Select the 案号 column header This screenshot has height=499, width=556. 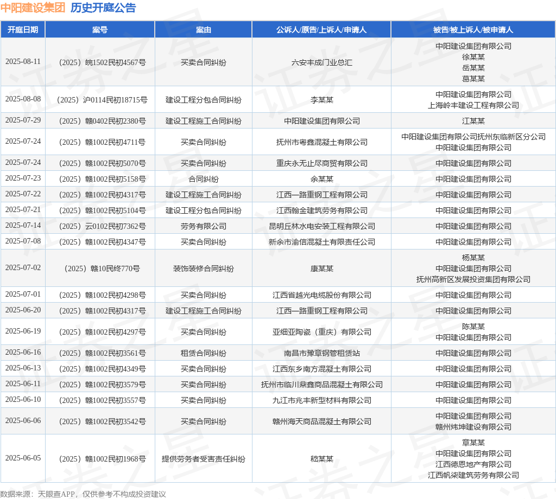tap(100, 30)
